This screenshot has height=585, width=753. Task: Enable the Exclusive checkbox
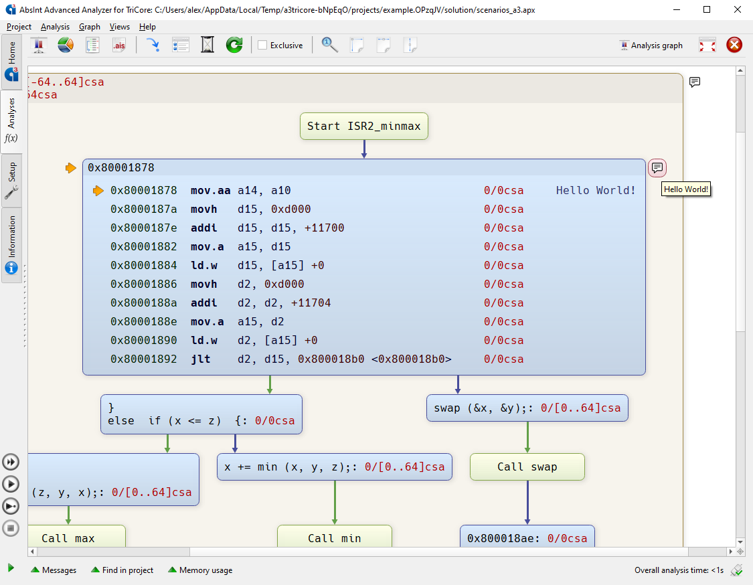(x=262, y=45)
